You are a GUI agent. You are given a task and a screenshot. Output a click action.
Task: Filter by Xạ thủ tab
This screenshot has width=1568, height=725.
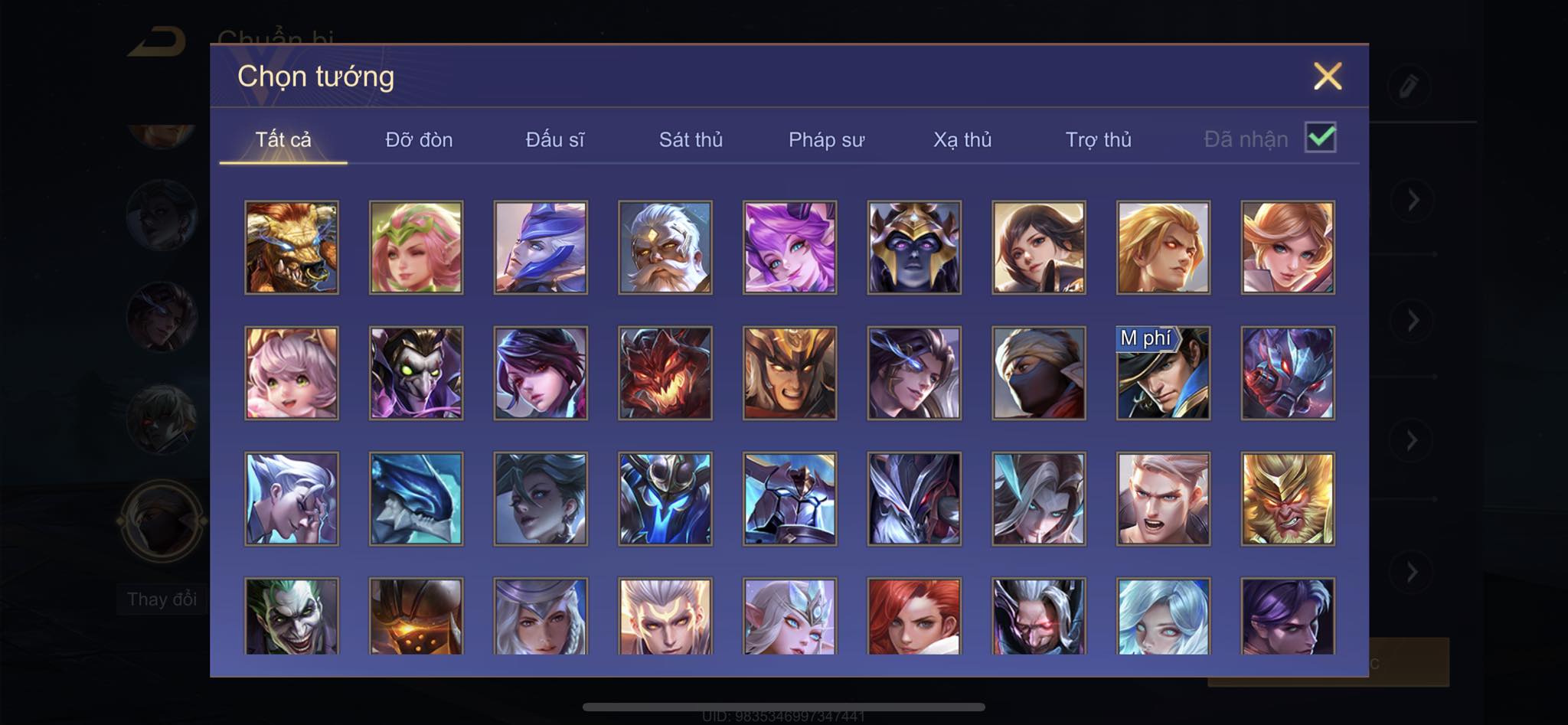962,139
